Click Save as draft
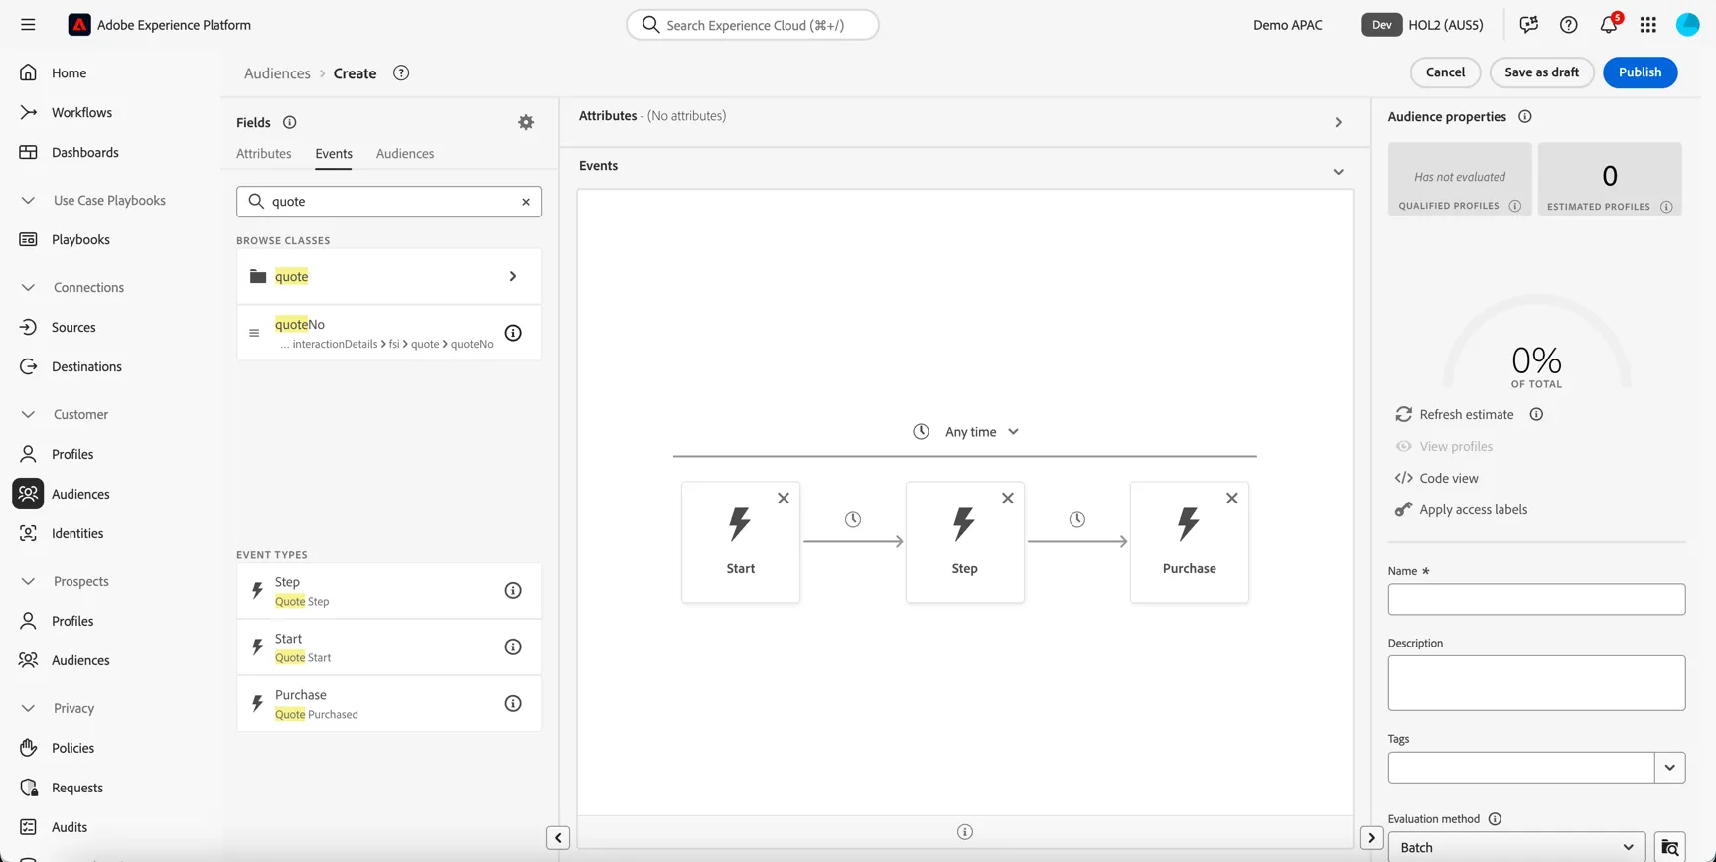The height and width of the screenshot is (862, 1716). 1542,72
